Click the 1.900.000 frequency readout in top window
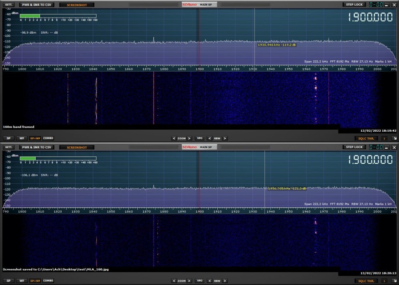This screenshot has height=285, width=399. click(370, 18)
